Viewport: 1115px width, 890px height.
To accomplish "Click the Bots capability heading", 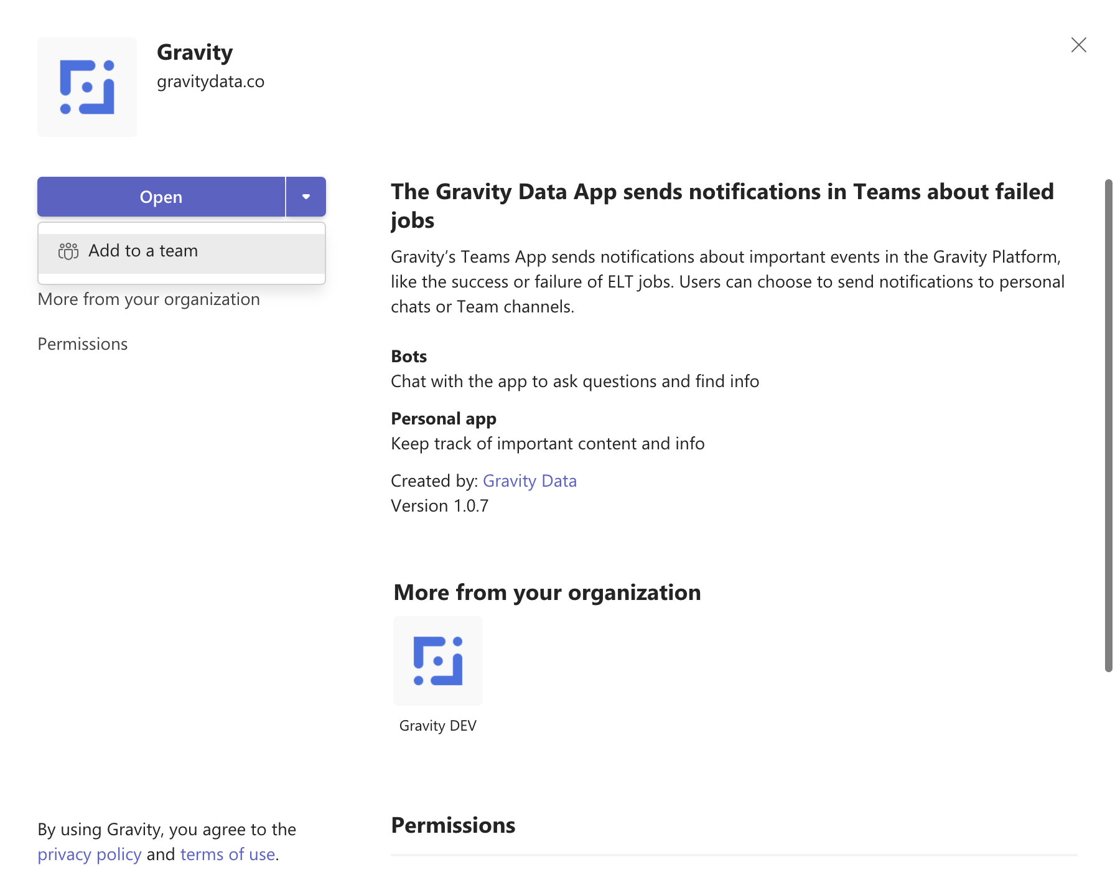I will click(x=409, y=357).
